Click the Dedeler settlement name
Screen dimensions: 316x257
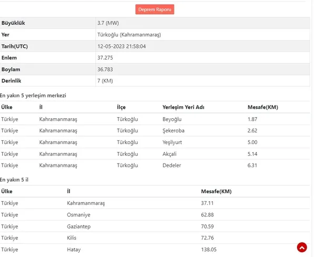click(x=172, y=166)
